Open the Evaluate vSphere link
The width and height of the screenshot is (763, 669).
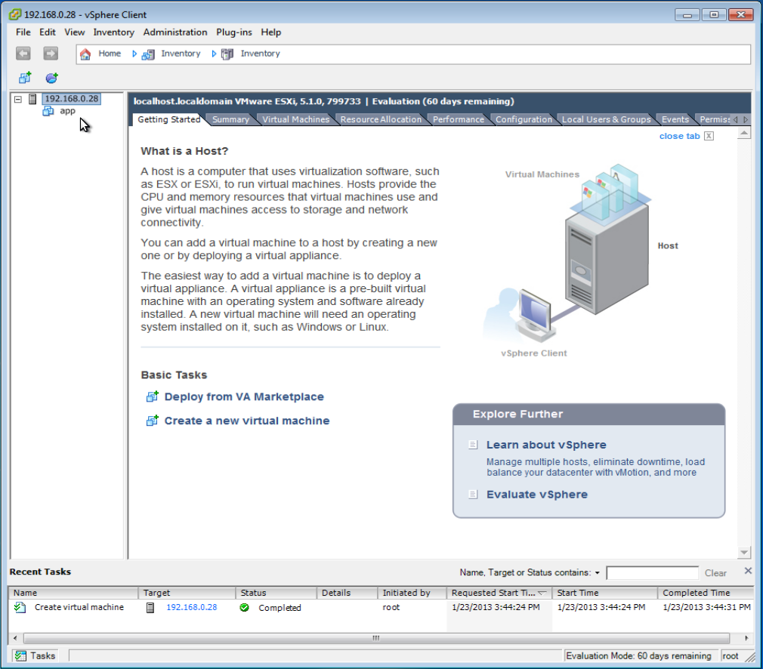click(536, 495)
